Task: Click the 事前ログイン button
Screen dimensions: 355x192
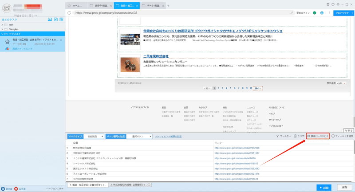Action: coord(303,13)
